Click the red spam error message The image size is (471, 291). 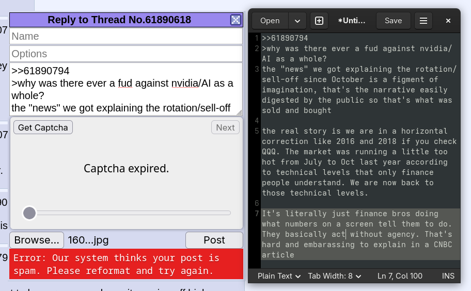(x=126, y=264)
